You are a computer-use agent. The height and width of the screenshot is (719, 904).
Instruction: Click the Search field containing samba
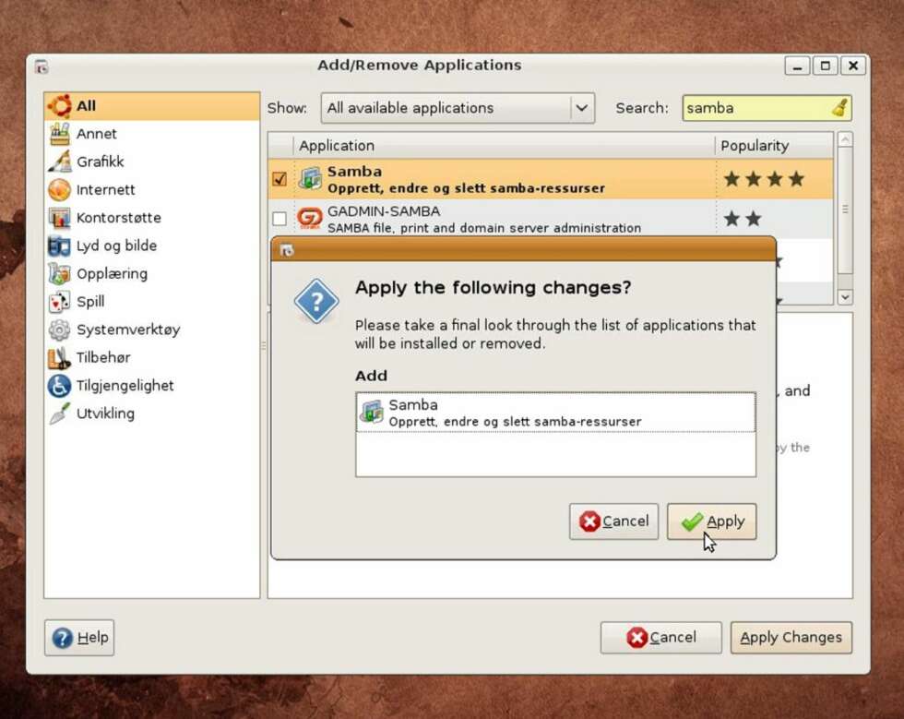pos(767,108)
